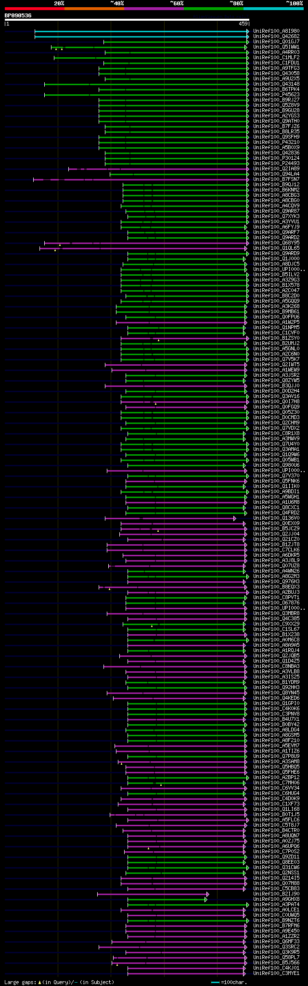Viewport: 308px width, 986px height.
Task: Select hit label UniRef100_Q7P8U9
Action: click(x=276, y=756)
